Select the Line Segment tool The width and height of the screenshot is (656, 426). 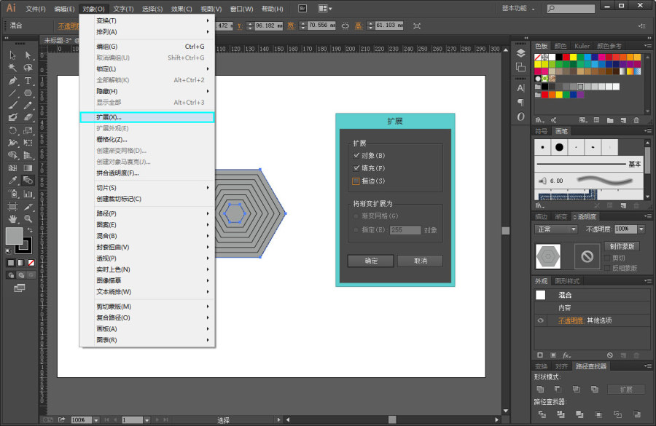tap(12, 93)
